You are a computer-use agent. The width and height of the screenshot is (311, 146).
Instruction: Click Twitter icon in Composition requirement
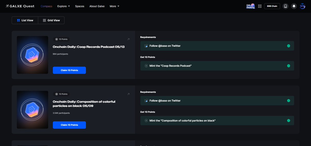tap(146, 101)
